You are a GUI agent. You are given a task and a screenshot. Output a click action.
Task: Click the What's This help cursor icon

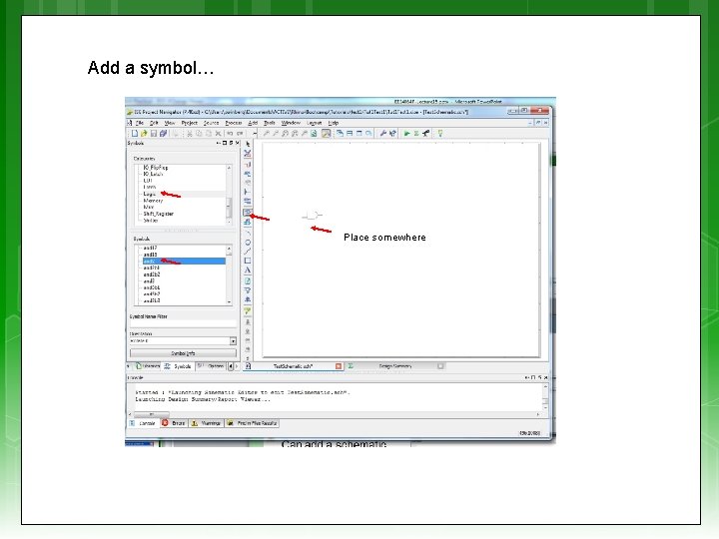[392, 134]
